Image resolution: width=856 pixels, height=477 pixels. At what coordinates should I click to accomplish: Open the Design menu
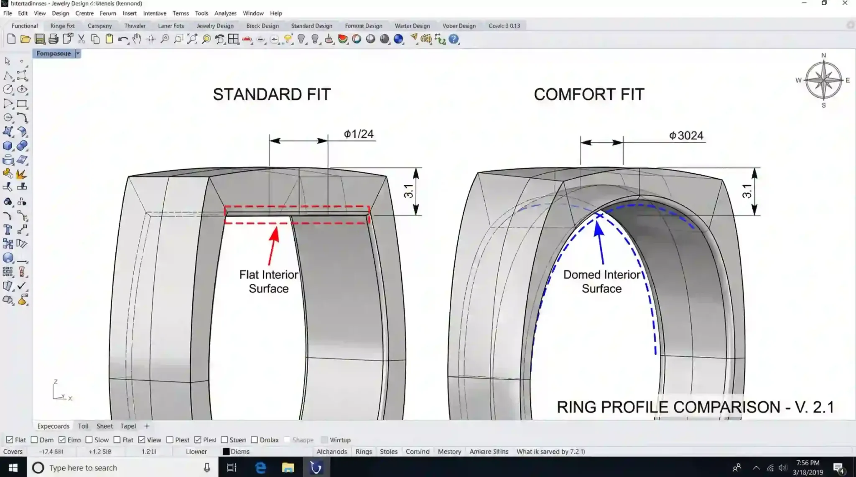click(60, 13)
